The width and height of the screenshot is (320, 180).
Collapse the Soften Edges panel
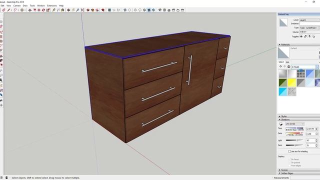(279, 173)
